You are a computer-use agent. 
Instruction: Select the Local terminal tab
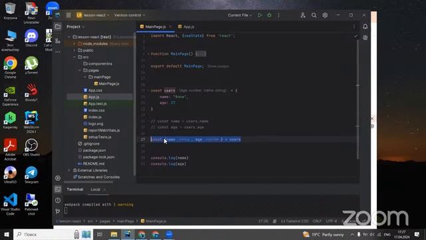pos(95,189)
